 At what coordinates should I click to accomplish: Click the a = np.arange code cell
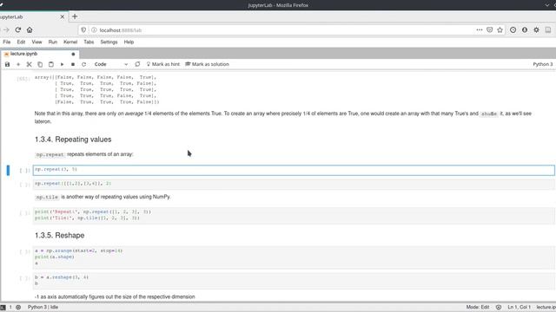[x=294, y=257]
